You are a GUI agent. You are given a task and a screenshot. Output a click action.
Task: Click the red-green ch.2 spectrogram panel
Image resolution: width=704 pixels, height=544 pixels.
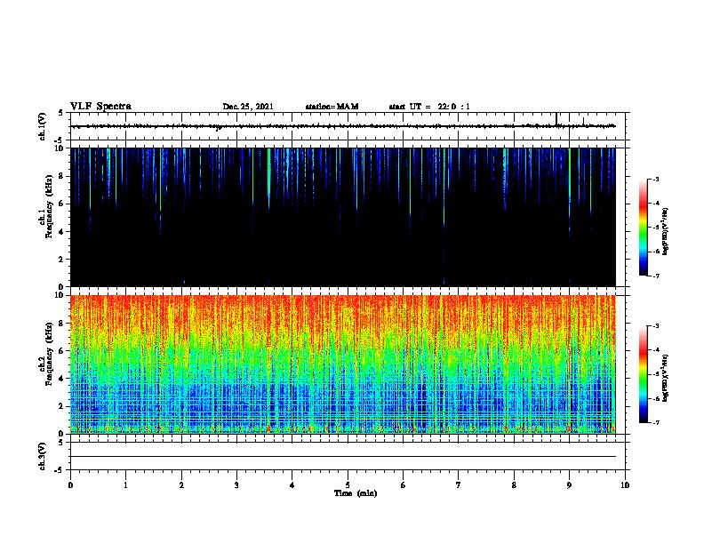tap(343, 364)
